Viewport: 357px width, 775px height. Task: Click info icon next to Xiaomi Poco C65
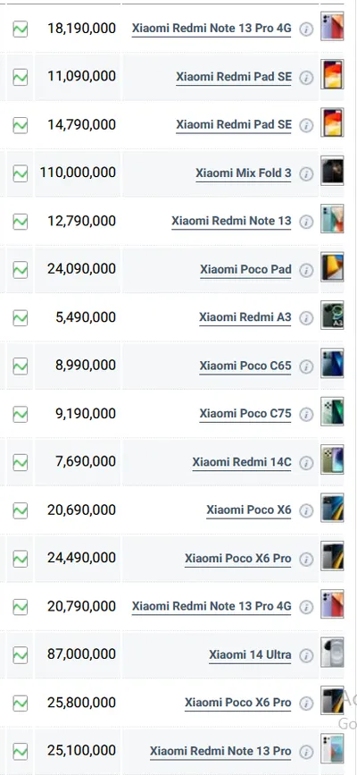306,366
